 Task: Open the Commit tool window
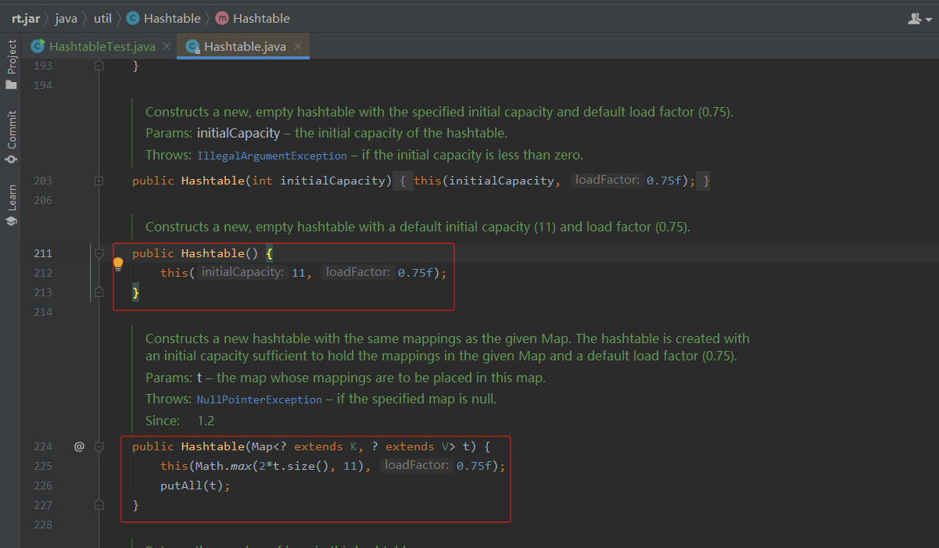coord(12,138)
